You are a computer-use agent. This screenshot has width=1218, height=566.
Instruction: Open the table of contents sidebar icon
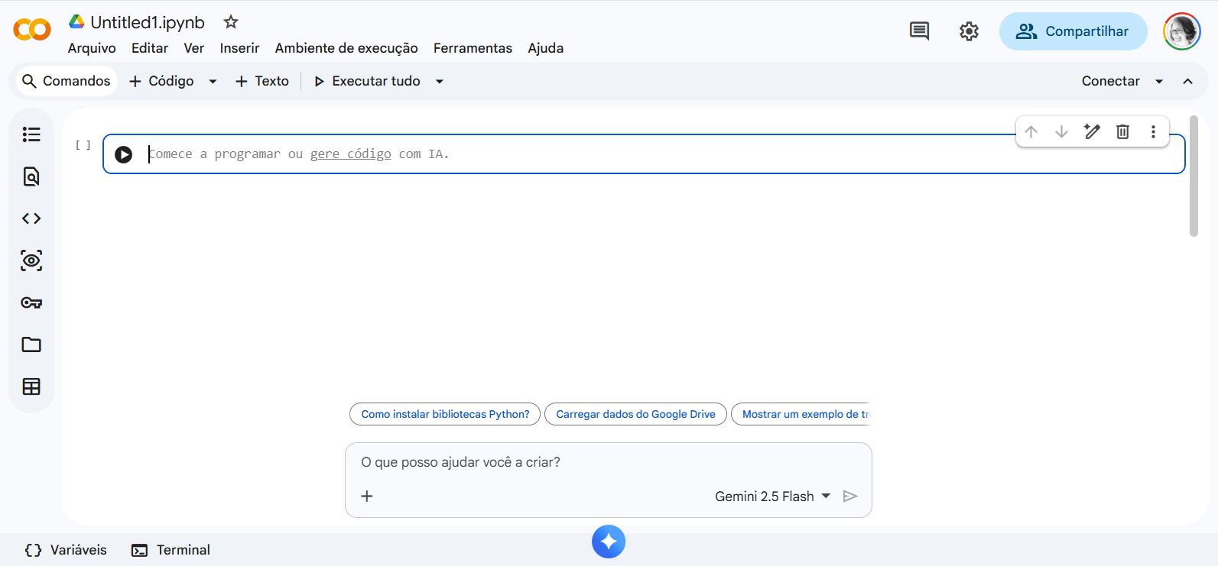click(x=31, y=134)
